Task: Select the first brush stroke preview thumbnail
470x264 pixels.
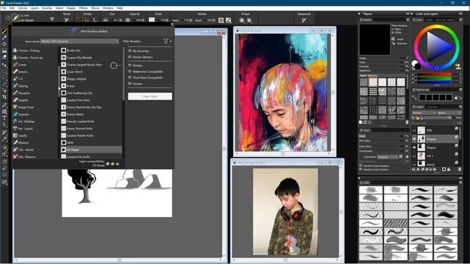Action: (x=371, y=190)
